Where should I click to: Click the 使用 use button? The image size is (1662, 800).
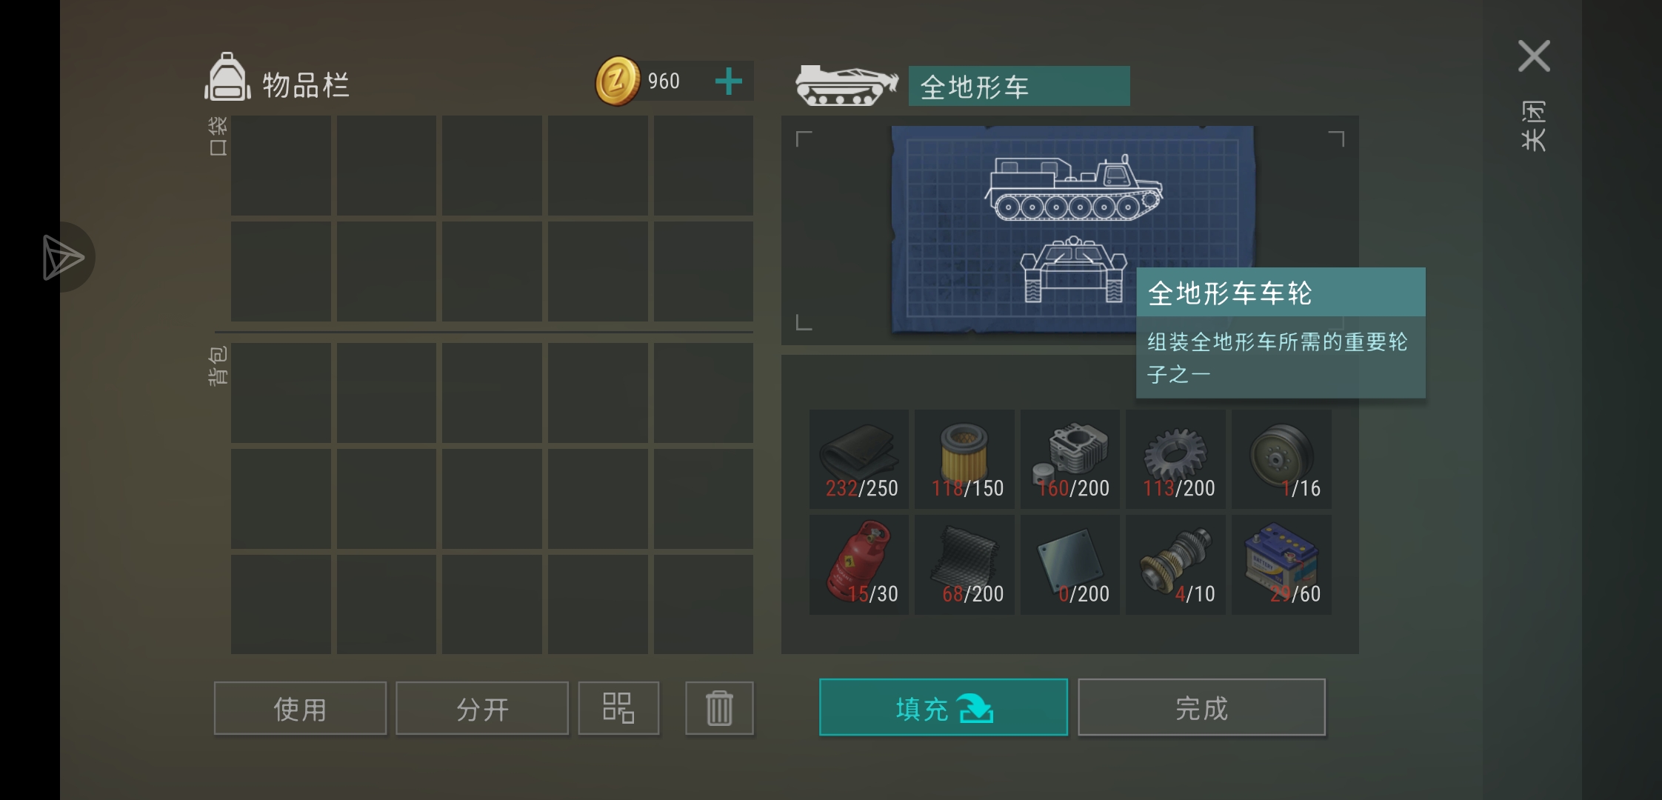coord(300,708)
